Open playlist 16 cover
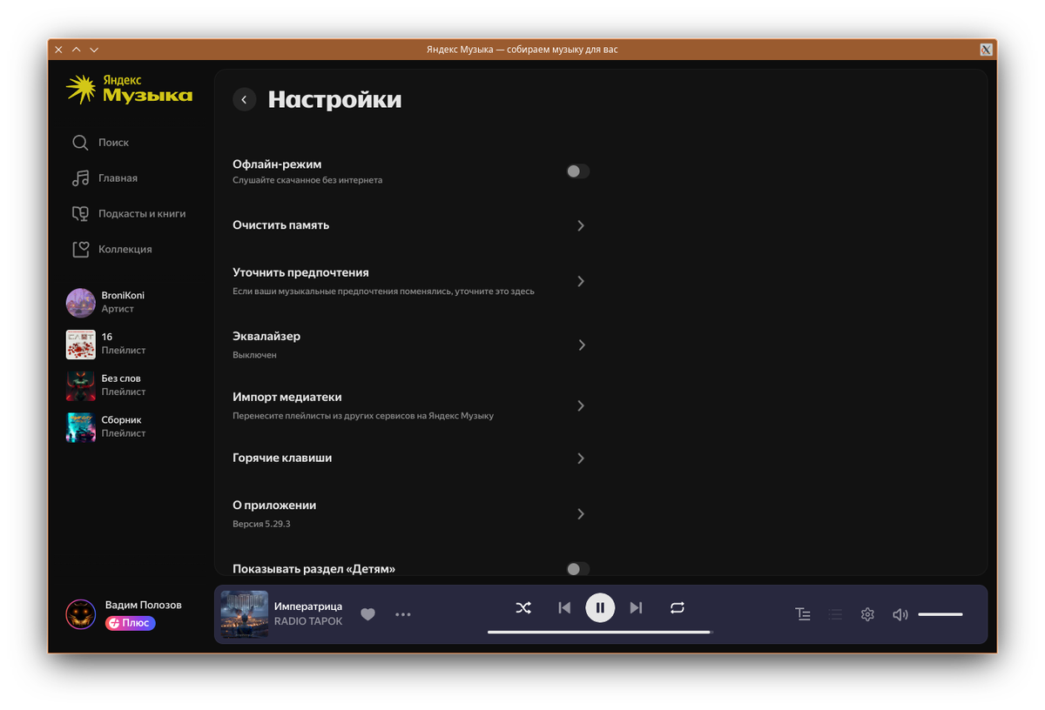Screen dimensions: 1045x710 (81, 344)
